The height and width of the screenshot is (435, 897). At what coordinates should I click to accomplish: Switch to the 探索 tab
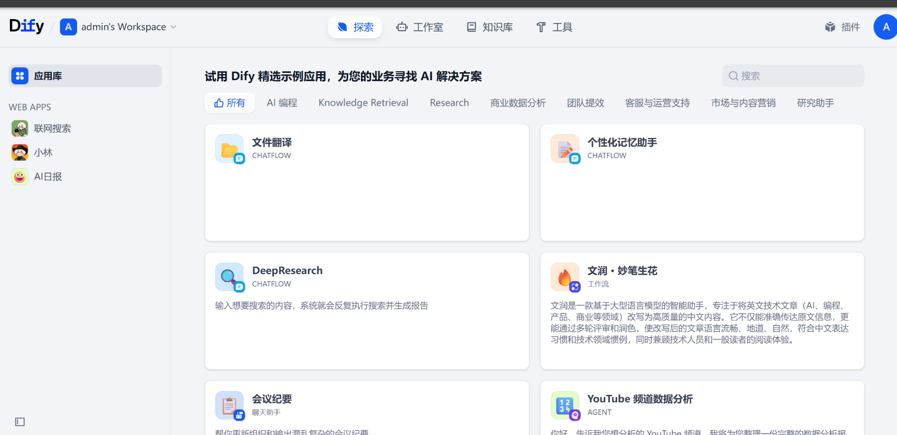point(355,27)
